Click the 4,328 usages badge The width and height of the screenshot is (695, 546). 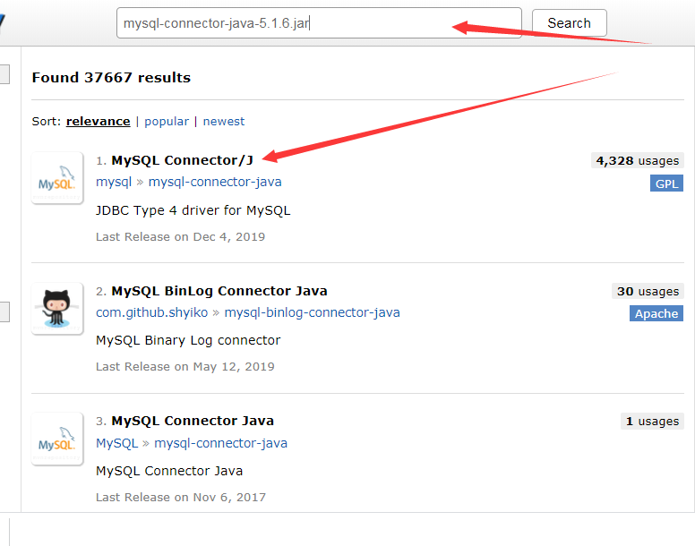pyautogui.click(x=638, y=161)
